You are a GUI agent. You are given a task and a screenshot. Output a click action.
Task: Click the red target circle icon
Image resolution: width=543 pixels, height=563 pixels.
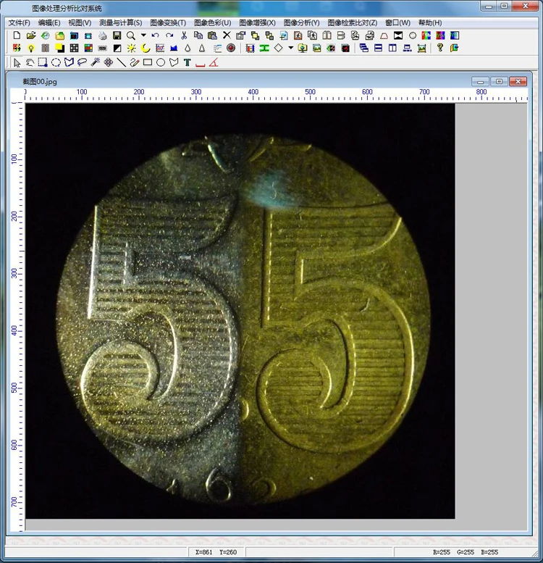(231, 48)
